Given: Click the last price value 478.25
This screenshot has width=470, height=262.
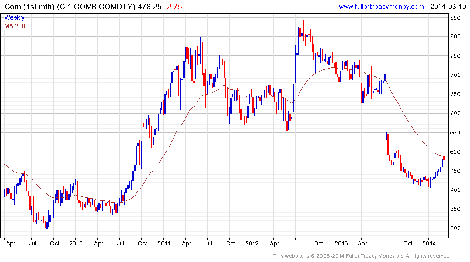Looking at the screenshot, I should [x=150, y=7].
